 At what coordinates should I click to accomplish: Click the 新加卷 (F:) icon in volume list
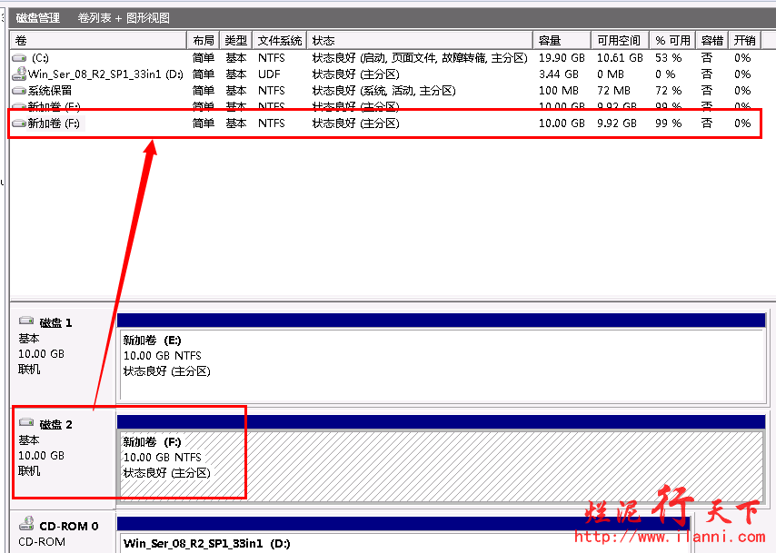click(19, 123)
